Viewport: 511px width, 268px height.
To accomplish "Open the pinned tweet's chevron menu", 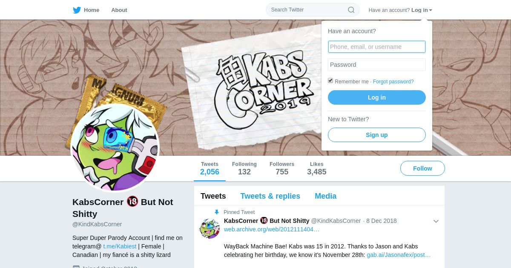I will [436, 221].
